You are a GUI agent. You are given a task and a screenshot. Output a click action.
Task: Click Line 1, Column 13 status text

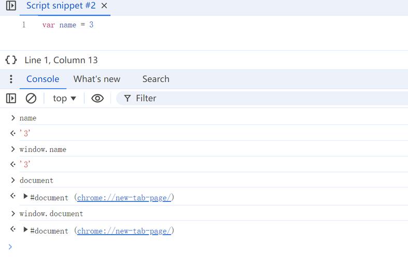click(61, 60)
